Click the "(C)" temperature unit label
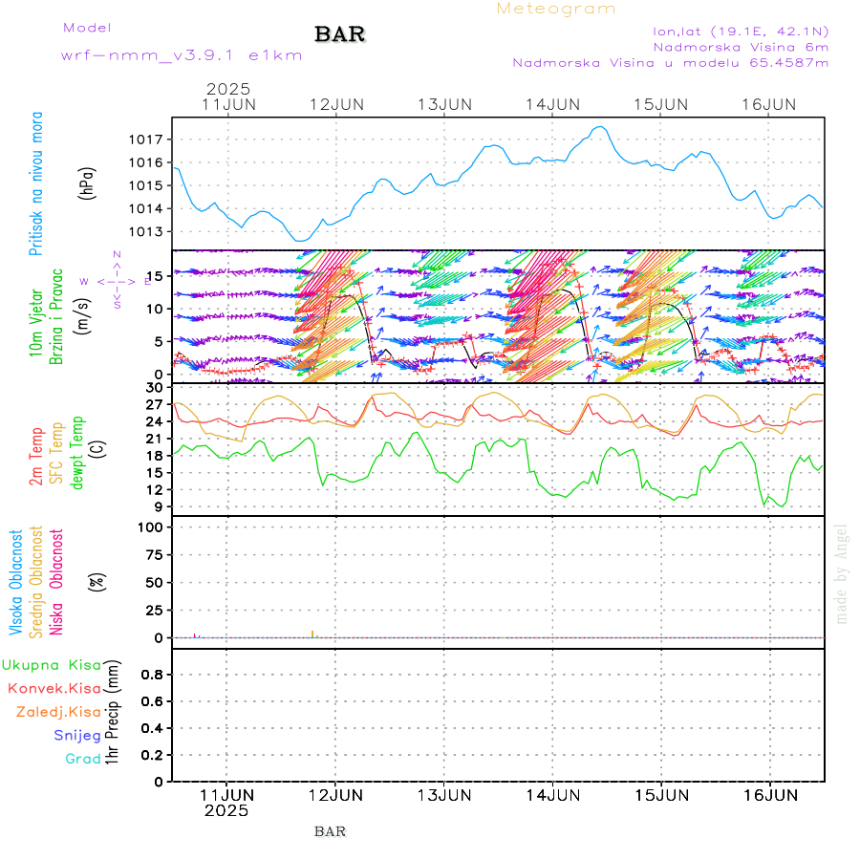This screenshot has width=860, height=860. click(97, 450)
